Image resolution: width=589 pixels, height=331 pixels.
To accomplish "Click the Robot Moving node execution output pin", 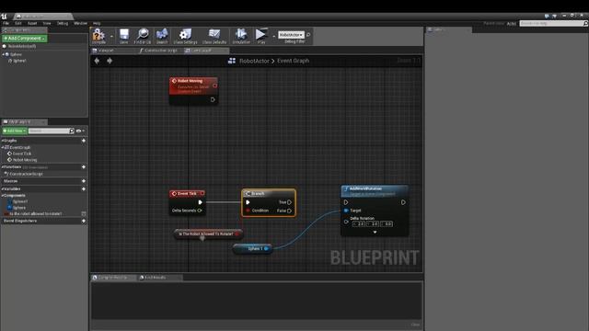I will [213, 100].
